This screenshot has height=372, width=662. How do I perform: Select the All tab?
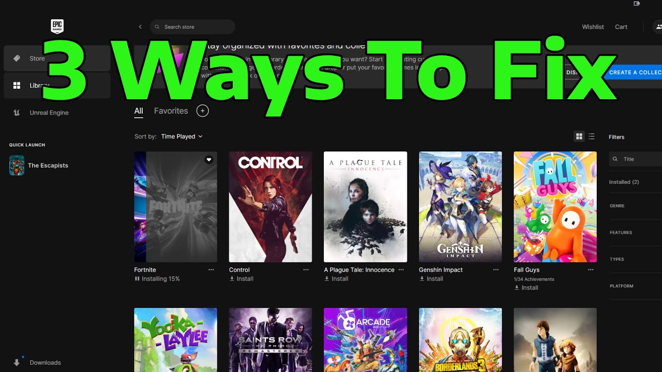pos(139,111)
